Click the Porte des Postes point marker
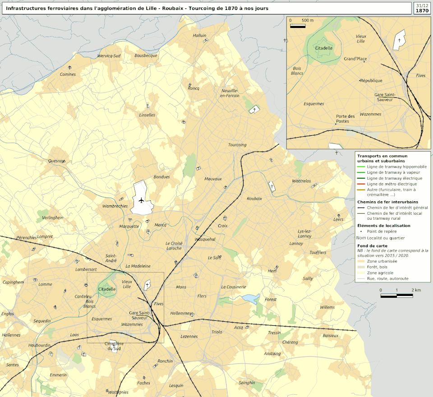433x397 pixels. tap(336, 124)
